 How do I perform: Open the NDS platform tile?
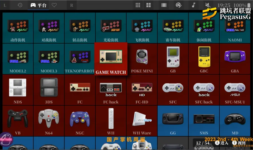point(18,90)
